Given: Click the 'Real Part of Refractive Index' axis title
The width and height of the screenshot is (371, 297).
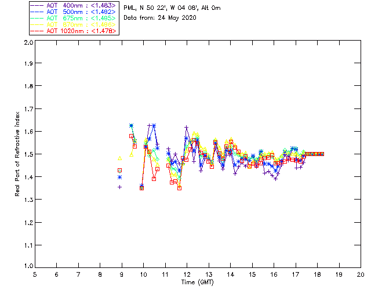Looking at the screenshot, I should [x=17, y=154].
